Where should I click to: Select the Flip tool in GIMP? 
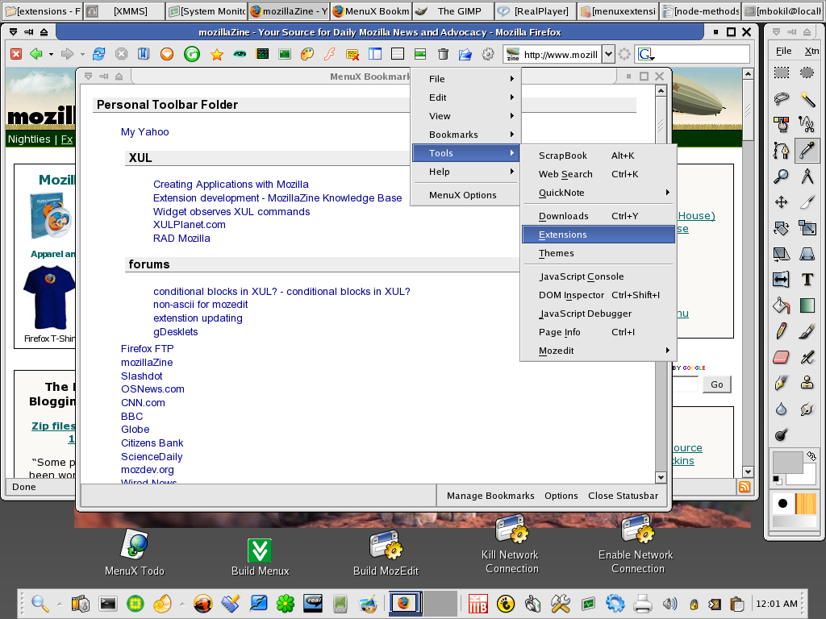(781, 279)
